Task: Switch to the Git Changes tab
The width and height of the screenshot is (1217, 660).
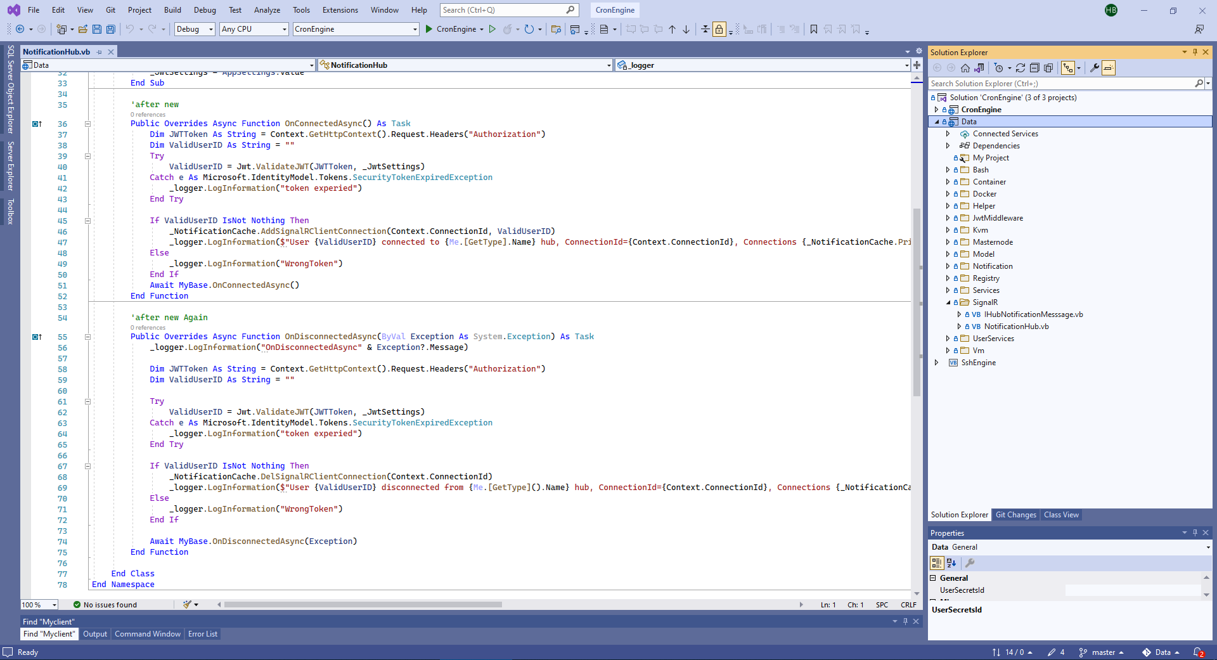Action: click(1015, 515)
